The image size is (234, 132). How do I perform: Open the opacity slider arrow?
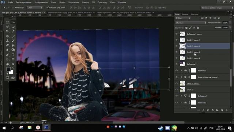[230, 23]
